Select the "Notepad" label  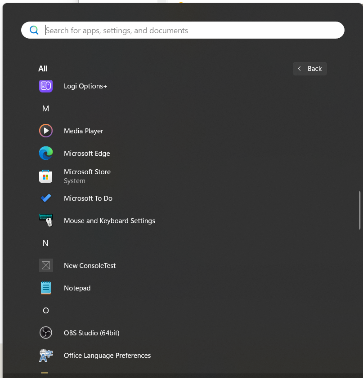pyautogui.click(x=77, y=288)
